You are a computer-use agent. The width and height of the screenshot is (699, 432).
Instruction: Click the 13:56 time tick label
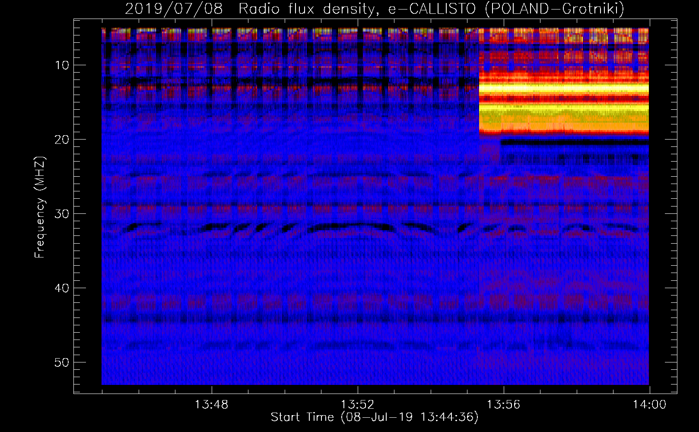[x=503, y=405]
